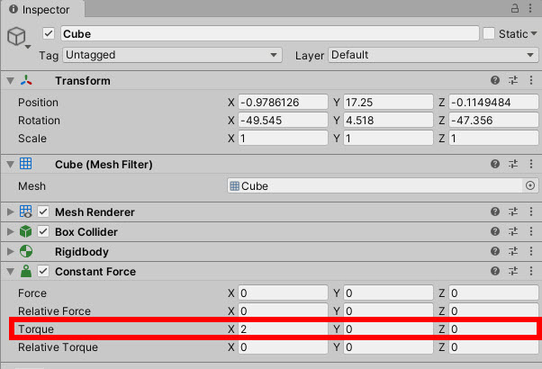The image size is (542, 369).
Task: Collapse the Transform component
Action: tap(11, 81)
